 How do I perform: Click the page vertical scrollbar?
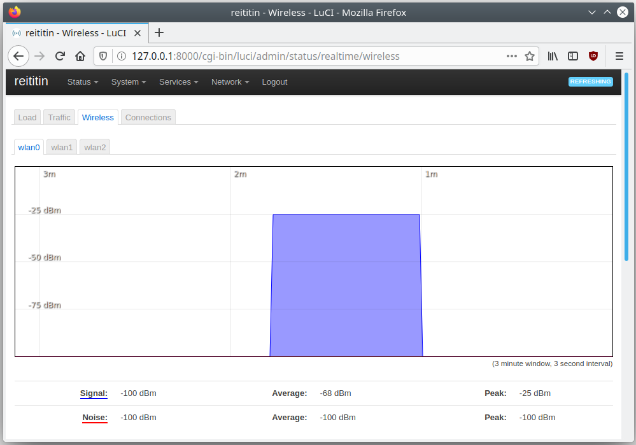pyautogui.click(x=626, y=166)
